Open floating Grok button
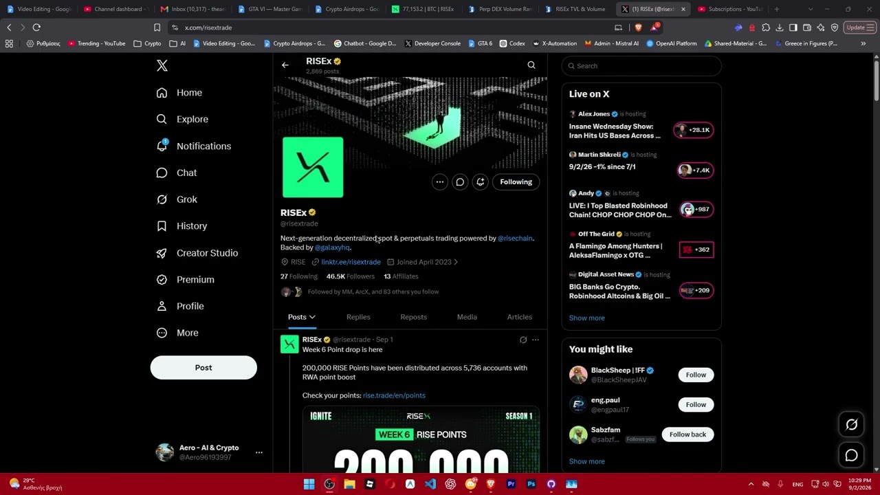This screenshot has height=495, width=880. (x=851, y=425)
